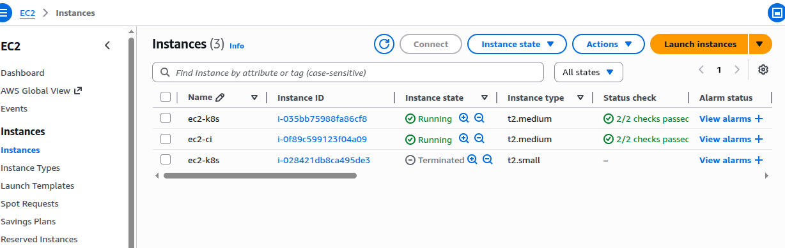Click the blue panel icon at top right

click(776, 12)
